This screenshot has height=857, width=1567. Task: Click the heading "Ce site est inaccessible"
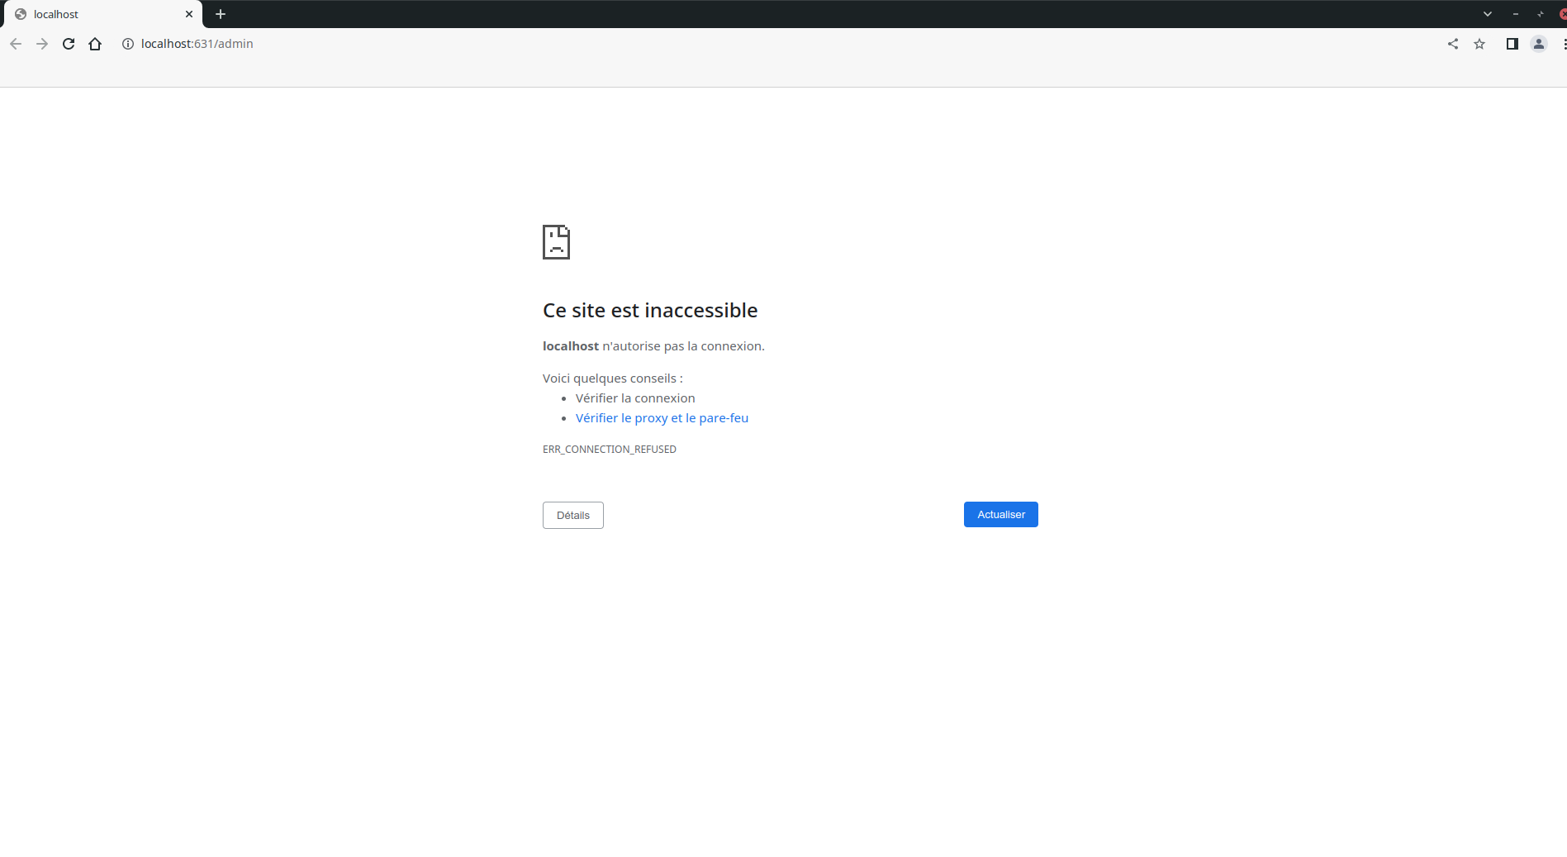tap(650, 310)
